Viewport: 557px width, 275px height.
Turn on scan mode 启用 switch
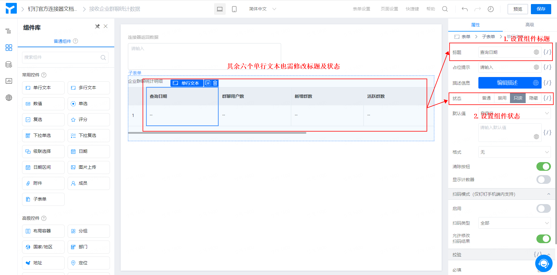click(543, 208)
